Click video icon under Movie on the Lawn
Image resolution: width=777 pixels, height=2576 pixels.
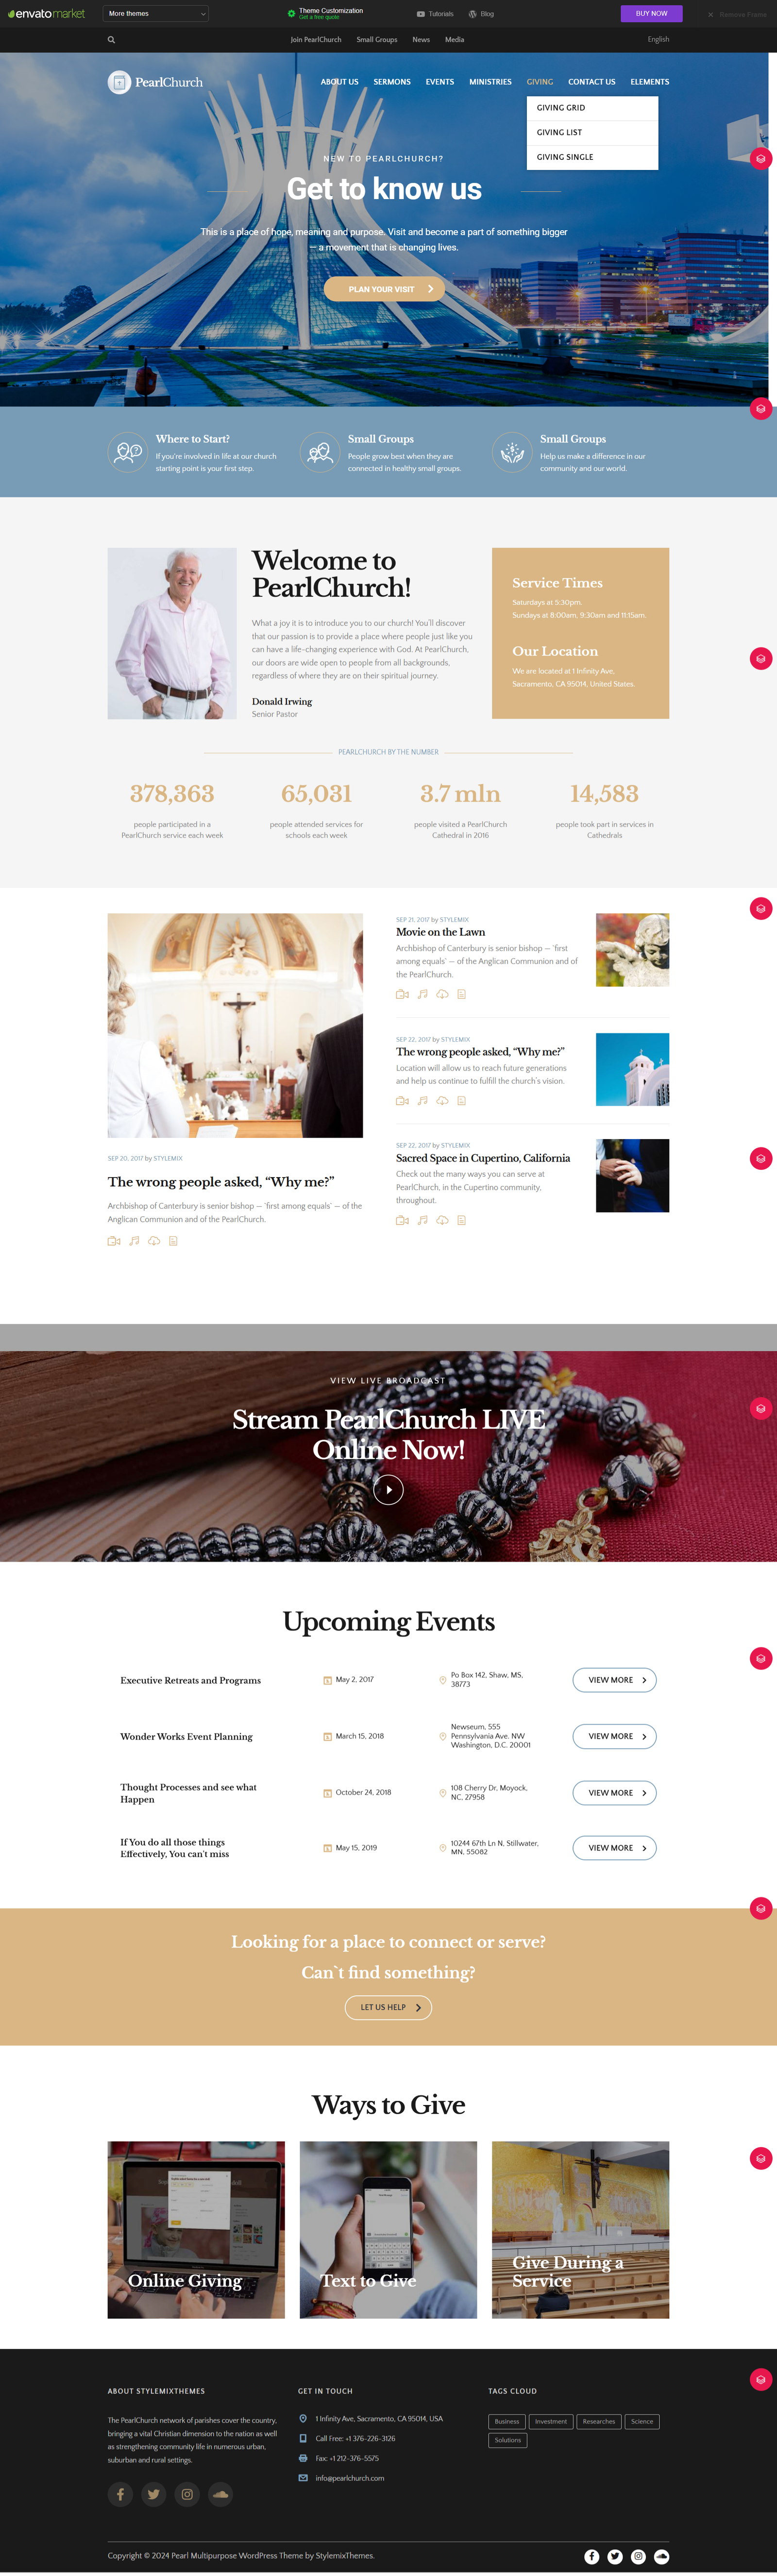(402, 994)
